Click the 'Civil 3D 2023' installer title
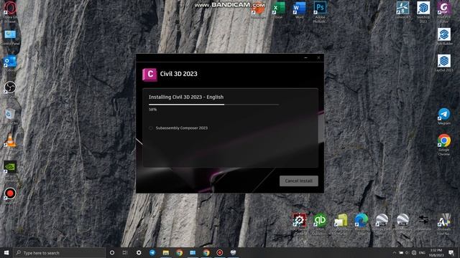Image resolution: width=460 pixels, height=258 pixels. (179, 74)
